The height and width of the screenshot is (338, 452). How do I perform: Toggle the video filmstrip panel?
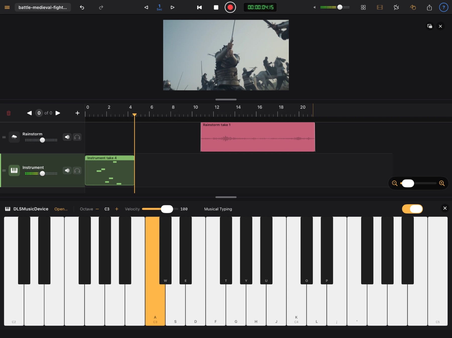tap(380, 7)
